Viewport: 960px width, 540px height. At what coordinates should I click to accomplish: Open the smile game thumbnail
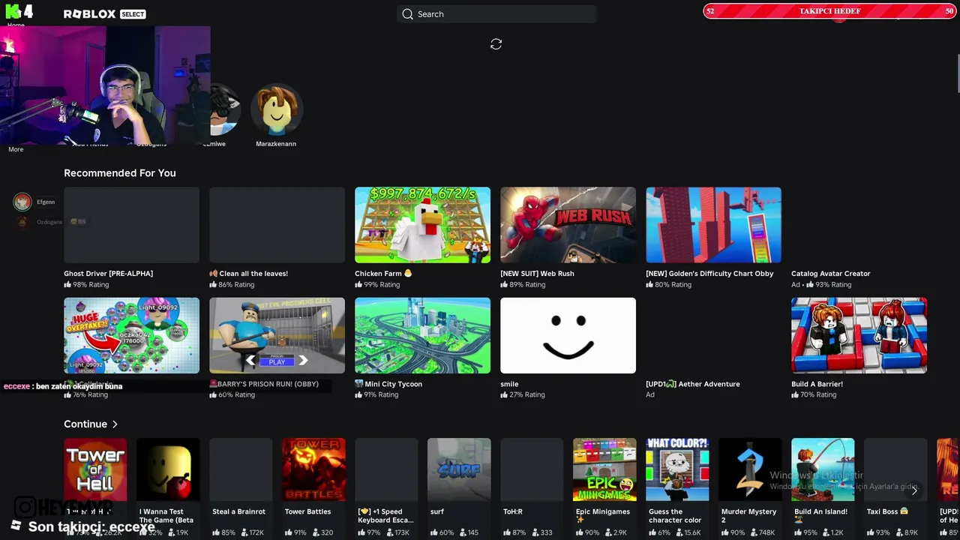point(568,335)
